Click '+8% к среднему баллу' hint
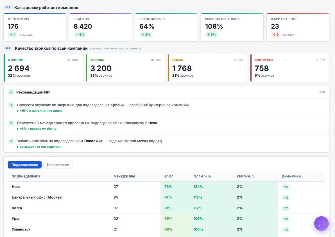 (x=37, y=129)
